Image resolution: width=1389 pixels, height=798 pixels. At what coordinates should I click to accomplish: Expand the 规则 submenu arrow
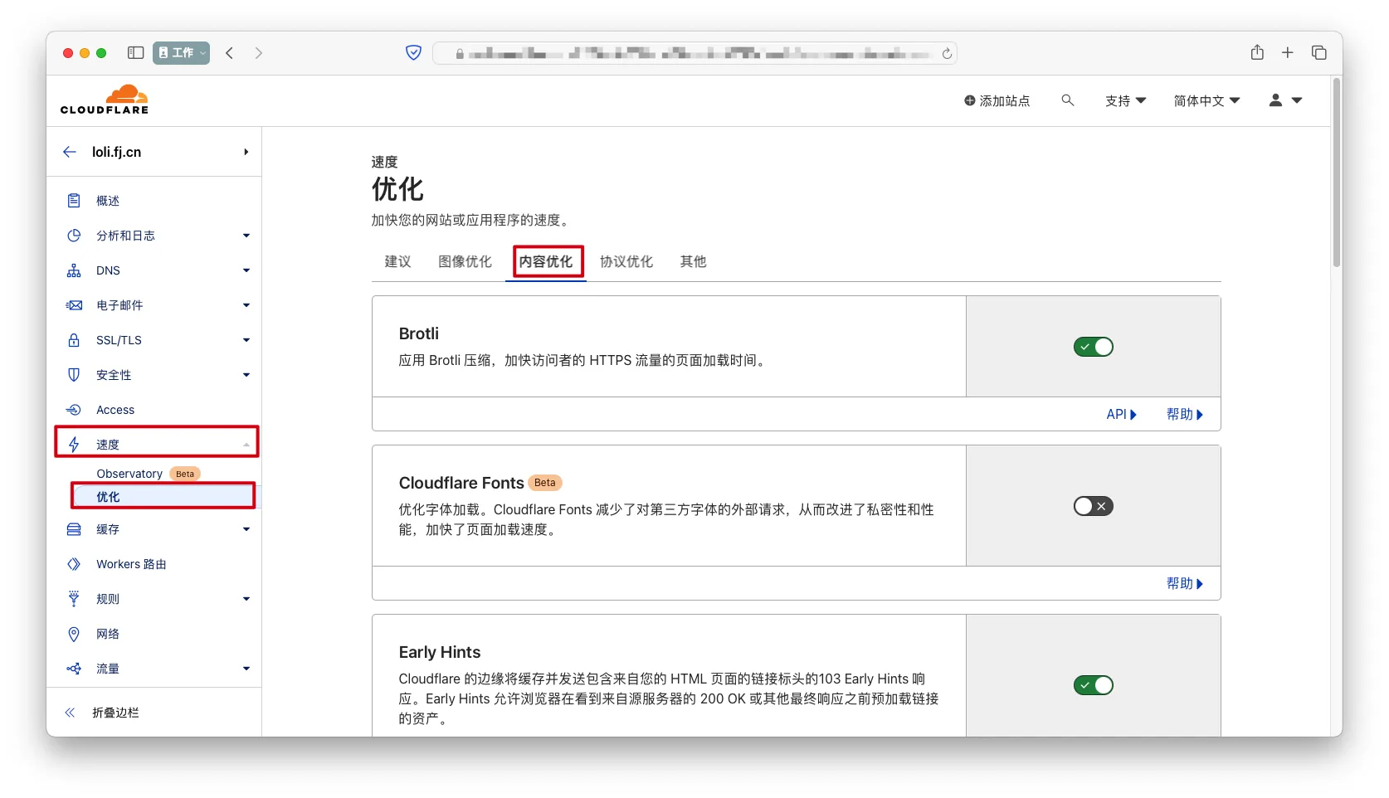(246, 599)
